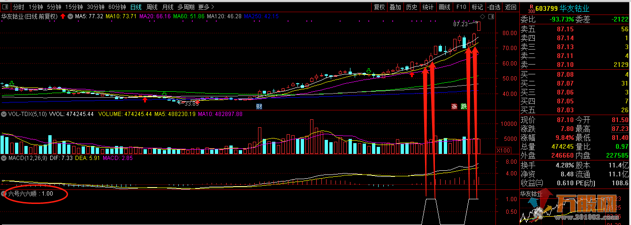
Task: Click the MA120: 46.28 label
Action: point(224,16)
